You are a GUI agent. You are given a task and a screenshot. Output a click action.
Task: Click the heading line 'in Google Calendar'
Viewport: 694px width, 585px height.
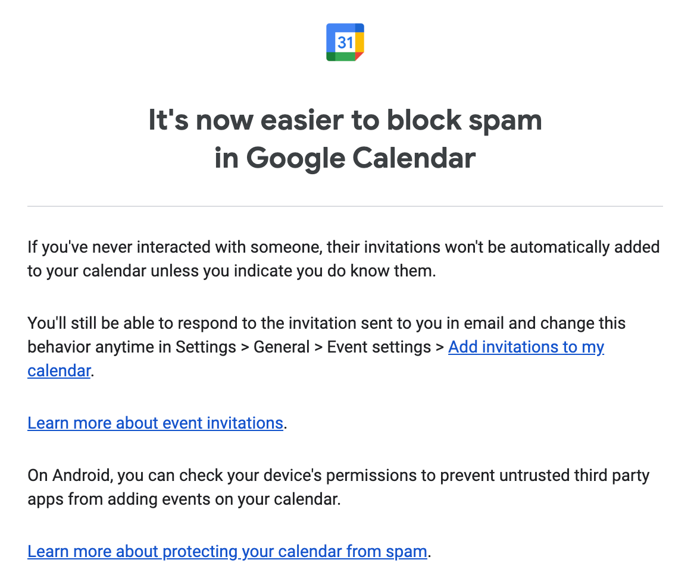click(345, 158)
